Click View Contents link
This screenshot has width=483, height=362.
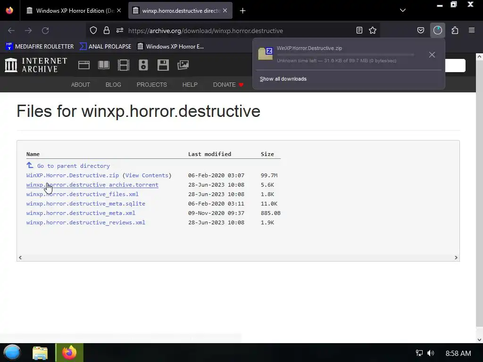coord(147,175)
